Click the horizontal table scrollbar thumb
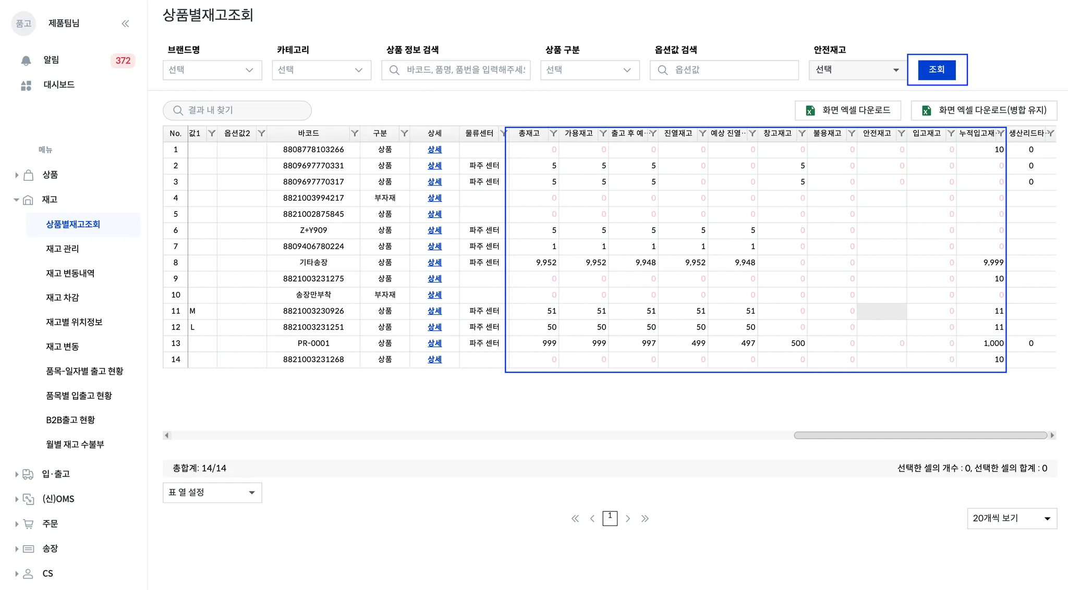The image size is (1068, 590). click(920, 435)
